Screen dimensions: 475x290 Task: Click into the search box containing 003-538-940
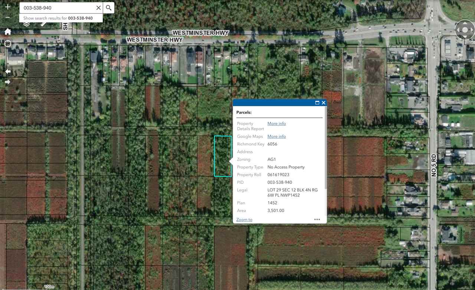[56, 7]
